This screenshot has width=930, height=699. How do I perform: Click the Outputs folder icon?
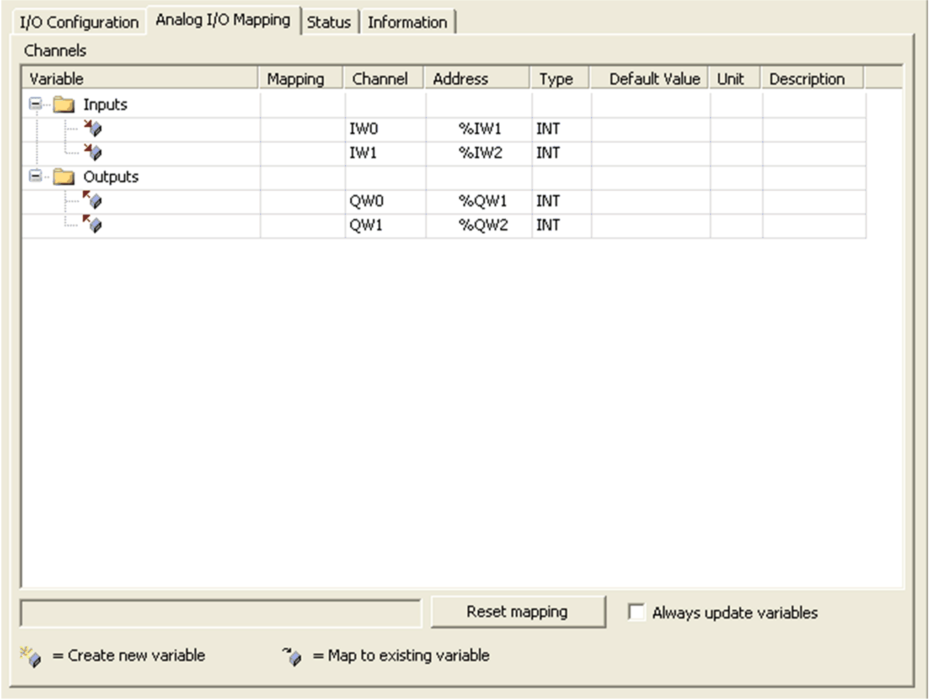[x=64, y=177]
